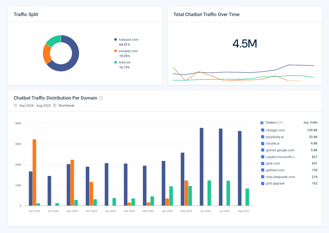Image resolution: width=329 pixels, height=233 pixels.
Task: Click the green linktr.ee legend dot
Action: tap(115, 62)
